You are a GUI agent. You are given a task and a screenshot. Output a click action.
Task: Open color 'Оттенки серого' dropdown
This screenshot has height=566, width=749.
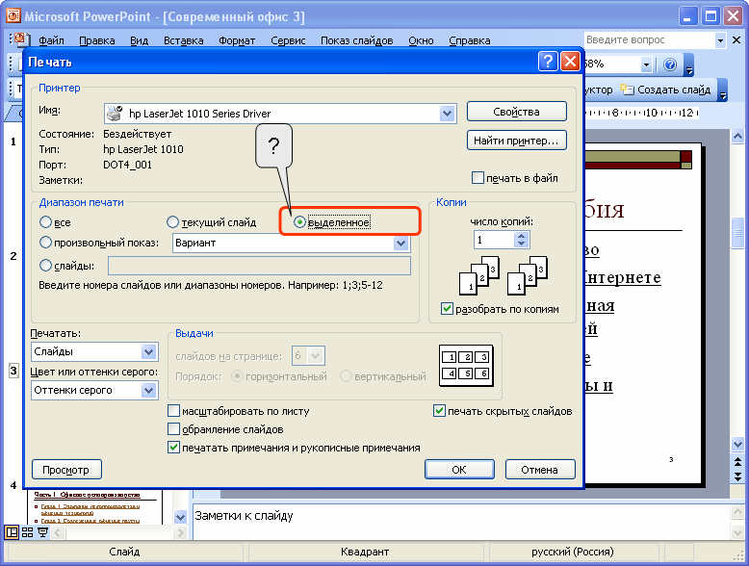[149, 390]
